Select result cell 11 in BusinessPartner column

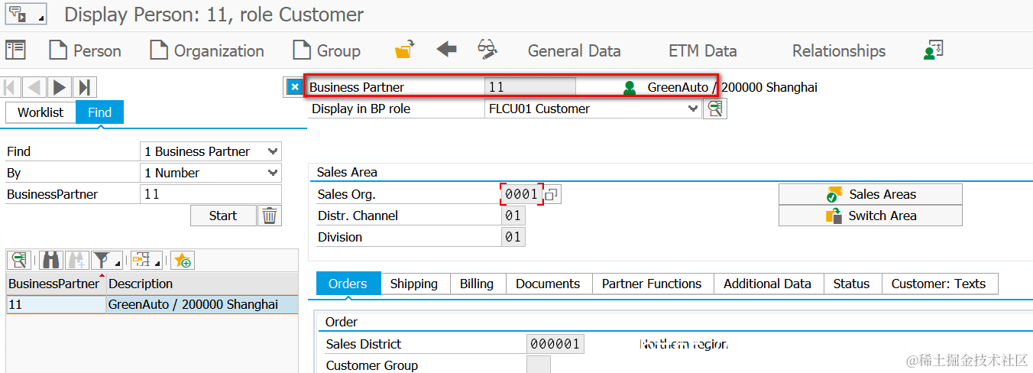[56, 305]
